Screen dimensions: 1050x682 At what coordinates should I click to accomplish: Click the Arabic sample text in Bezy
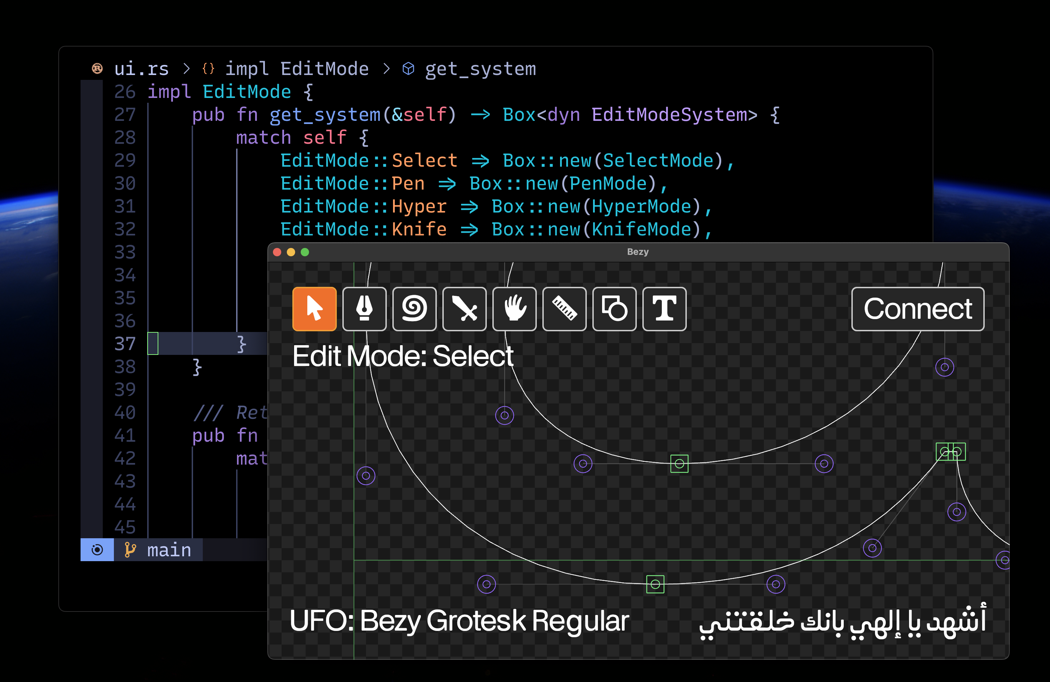point(842,622)
